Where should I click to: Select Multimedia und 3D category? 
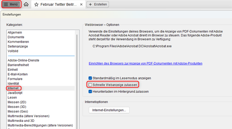point(21,121)
